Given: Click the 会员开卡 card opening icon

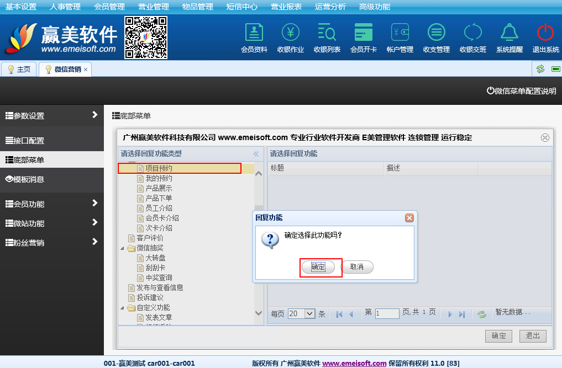Looking at the screenshot, I should 363,38.
